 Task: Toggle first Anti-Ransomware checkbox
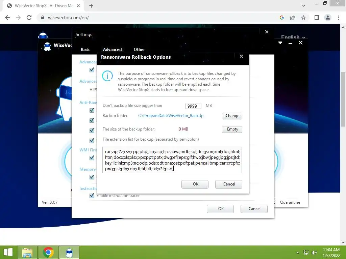[92, 110]
